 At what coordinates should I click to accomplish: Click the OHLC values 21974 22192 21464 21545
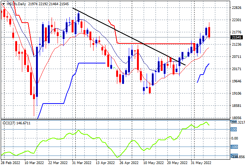pos(48,4)
